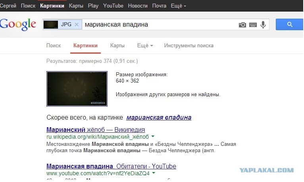304x182 pixels.
Task: Follow the марианская впадина best guess link
Action: 159,117
